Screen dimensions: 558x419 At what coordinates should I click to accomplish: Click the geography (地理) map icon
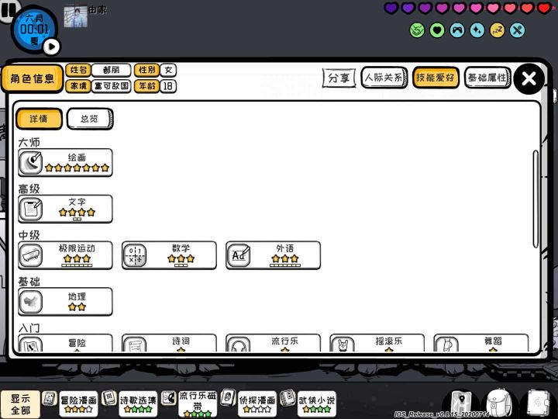[30, 302]
